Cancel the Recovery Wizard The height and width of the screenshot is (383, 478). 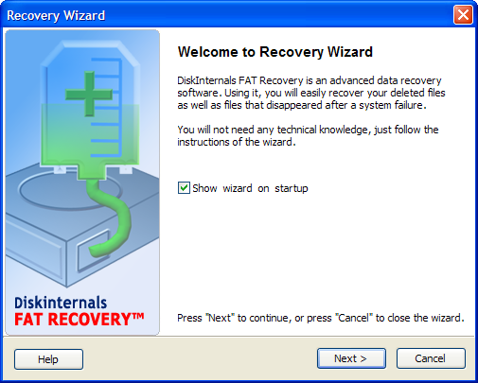point(431,358)
